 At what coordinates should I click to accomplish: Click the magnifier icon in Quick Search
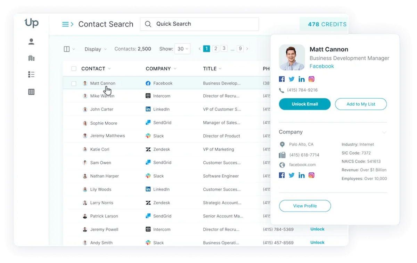pyautogui.click(x=148, y=24)
